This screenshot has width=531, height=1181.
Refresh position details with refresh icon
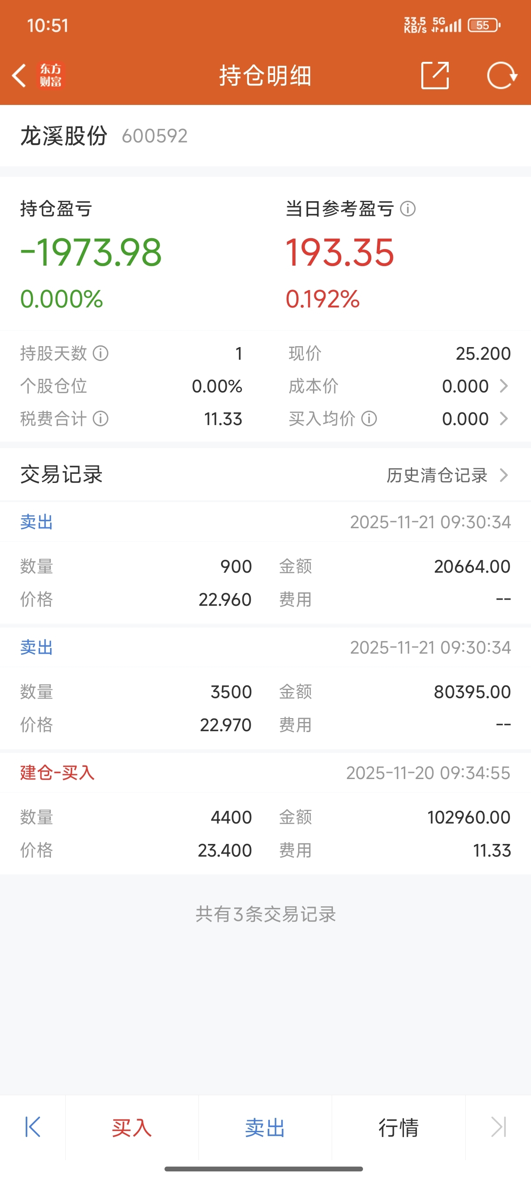(x=502, y=75)
